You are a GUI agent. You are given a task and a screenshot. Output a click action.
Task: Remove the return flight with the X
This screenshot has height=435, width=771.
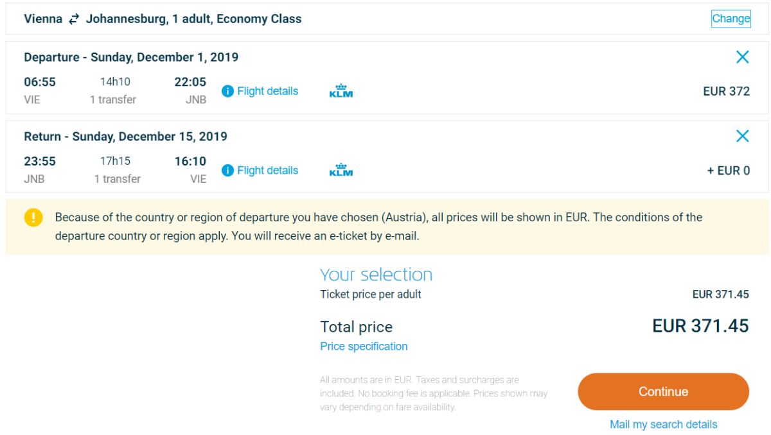click(x=742, y=136)
